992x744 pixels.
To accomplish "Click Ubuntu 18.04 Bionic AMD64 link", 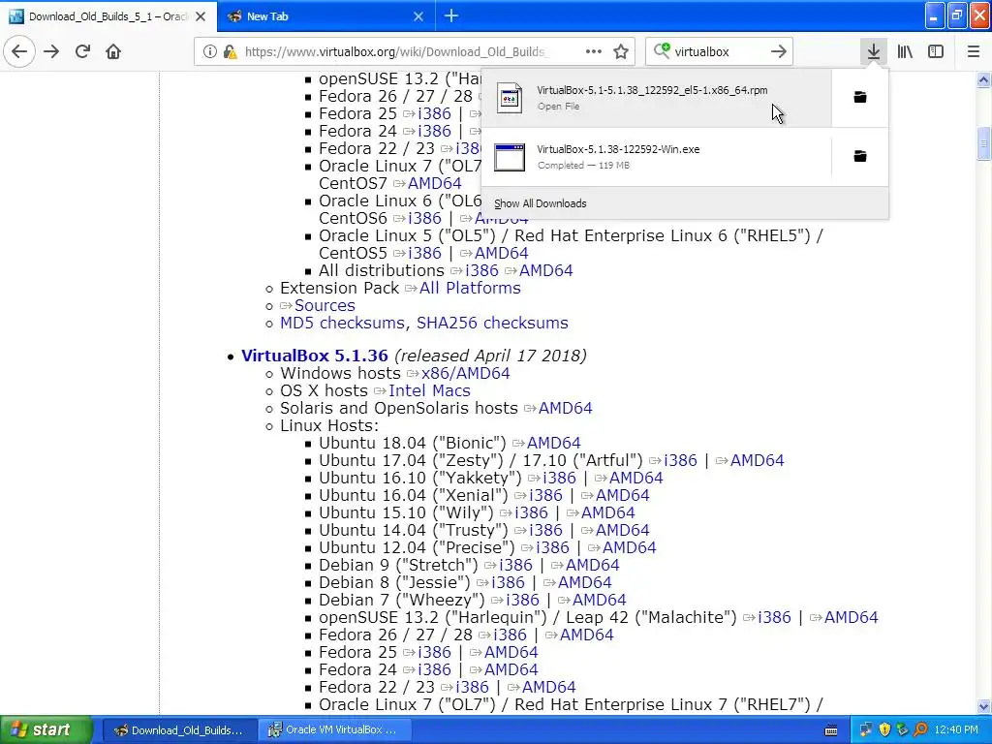I will [553, 443].
